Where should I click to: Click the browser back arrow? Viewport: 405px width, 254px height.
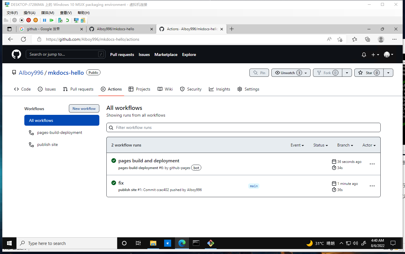pos(11,39)
